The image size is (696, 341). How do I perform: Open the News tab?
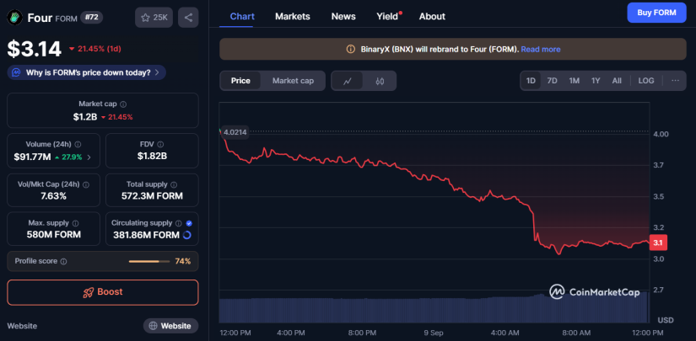[x=343, y=16]
